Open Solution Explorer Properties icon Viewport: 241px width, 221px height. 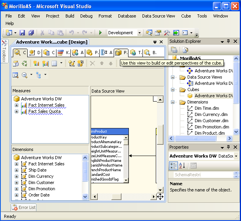(x=174, y=49)
